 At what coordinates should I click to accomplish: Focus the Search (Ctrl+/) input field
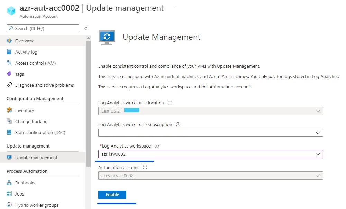pos(45,28)
